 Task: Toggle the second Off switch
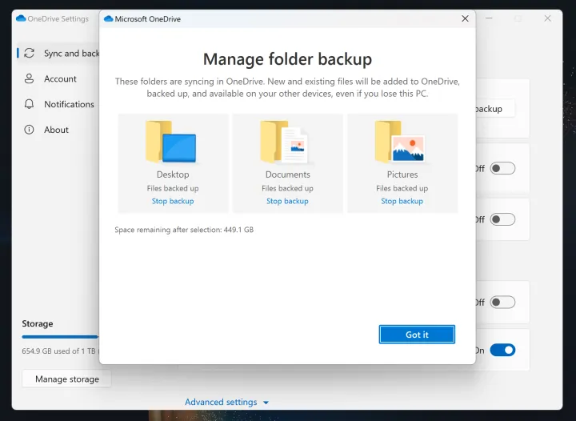tap(502, 219)
